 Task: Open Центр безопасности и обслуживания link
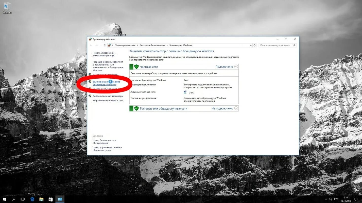[104, 142]
